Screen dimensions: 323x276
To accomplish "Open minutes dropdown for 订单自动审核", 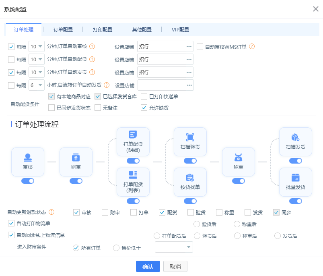I will (x=37, y=46).
